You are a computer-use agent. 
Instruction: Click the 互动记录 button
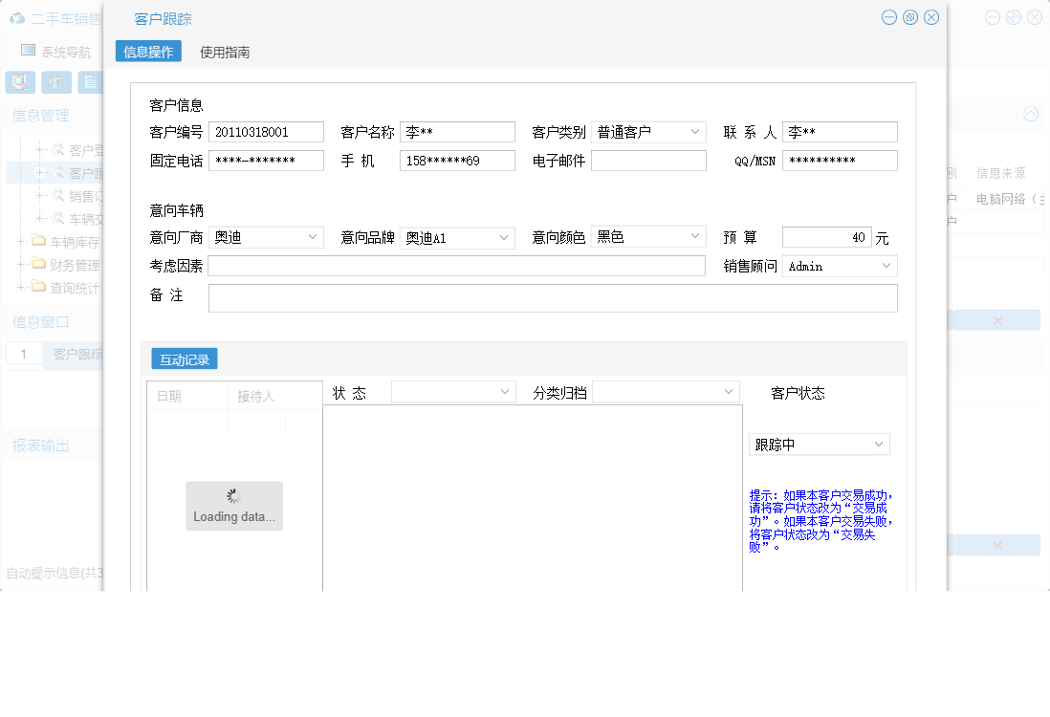tap(184, 359)
